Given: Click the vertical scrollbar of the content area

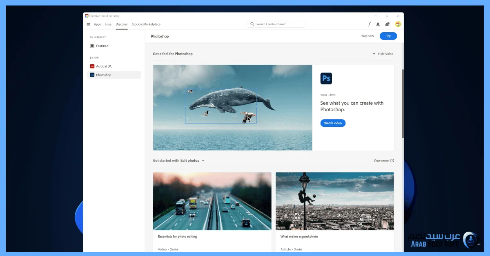Looking at the screenshot, I should (403, 104).
